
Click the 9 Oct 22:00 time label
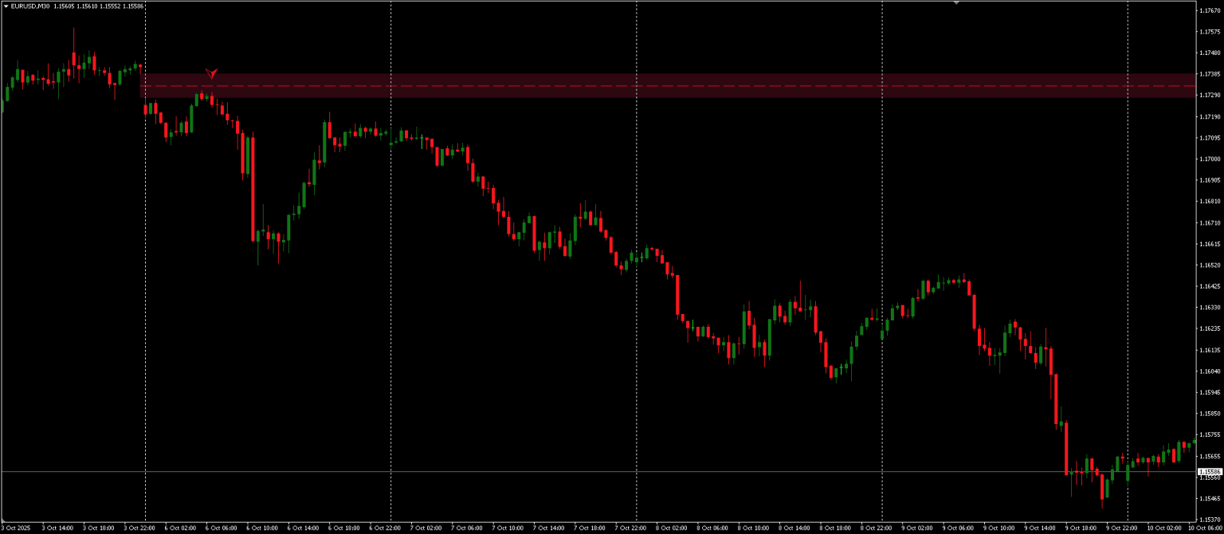(1123, 528)
